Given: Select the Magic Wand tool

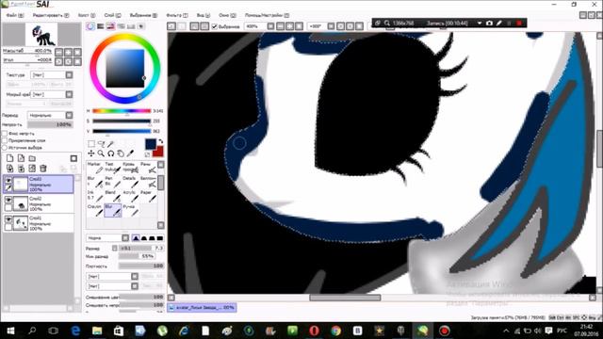Looking at the screenshot, I should click(111, 144).
